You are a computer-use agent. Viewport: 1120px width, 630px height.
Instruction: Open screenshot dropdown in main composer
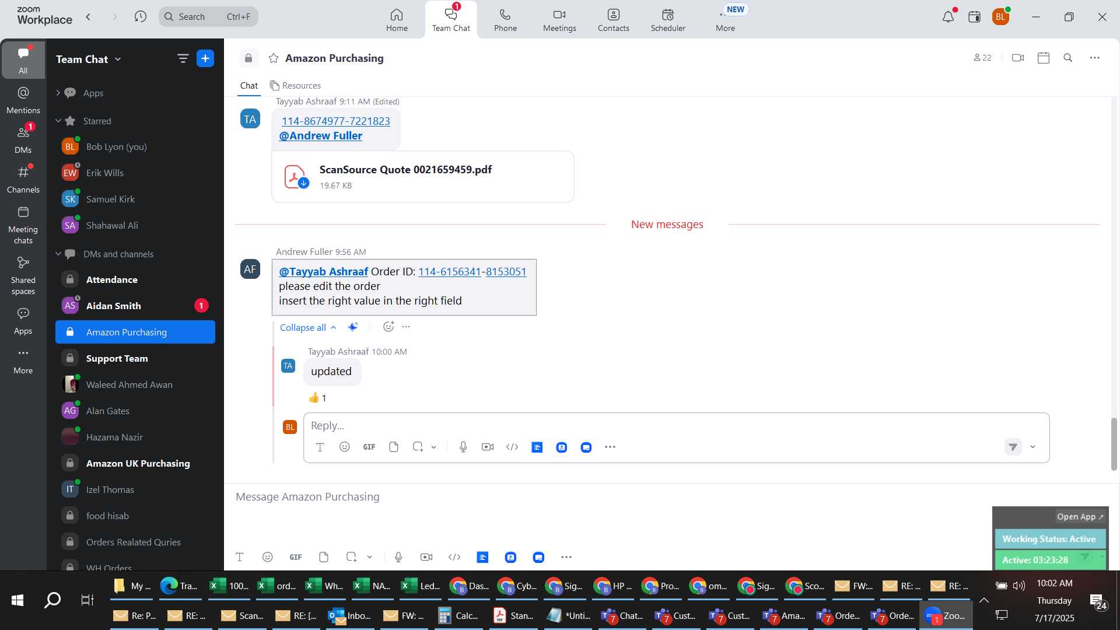click(x=369, y=558)
